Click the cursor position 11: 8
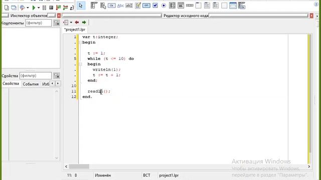Image resolution: width=321 pixels, height=180 pixels. point(72,175)
